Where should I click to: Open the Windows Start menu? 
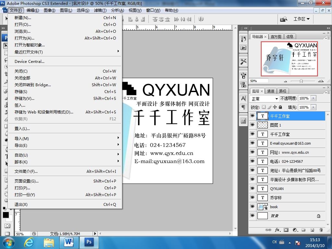tap(8, 243)
